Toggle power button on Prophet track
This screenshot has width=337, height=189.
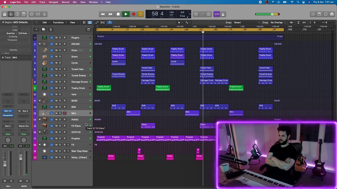[x=52, y=138]
